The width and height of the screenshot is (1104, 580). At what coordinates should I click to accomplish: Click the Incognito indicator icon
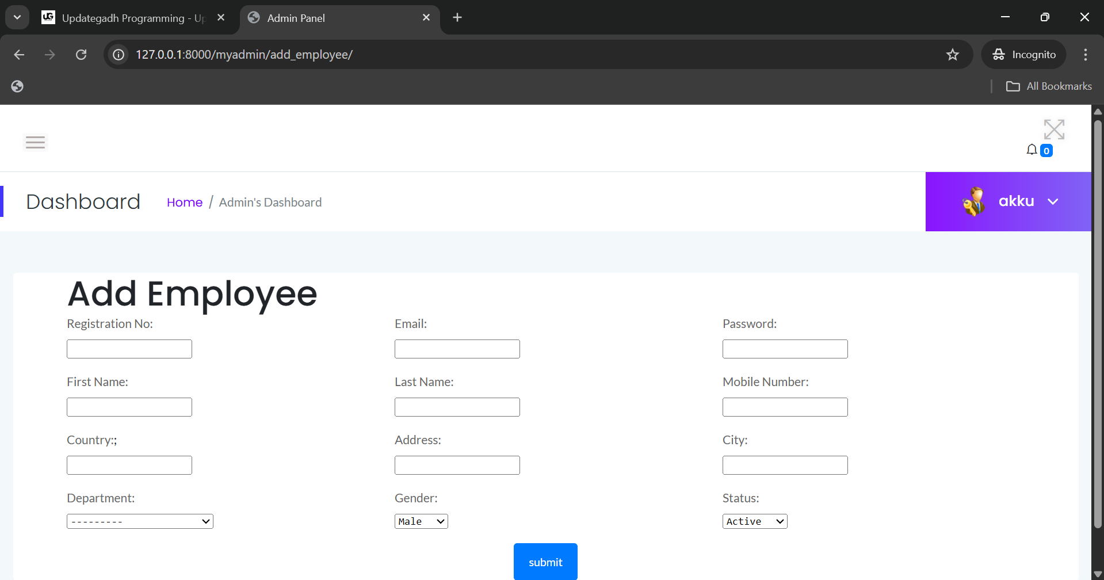(999, 54)
